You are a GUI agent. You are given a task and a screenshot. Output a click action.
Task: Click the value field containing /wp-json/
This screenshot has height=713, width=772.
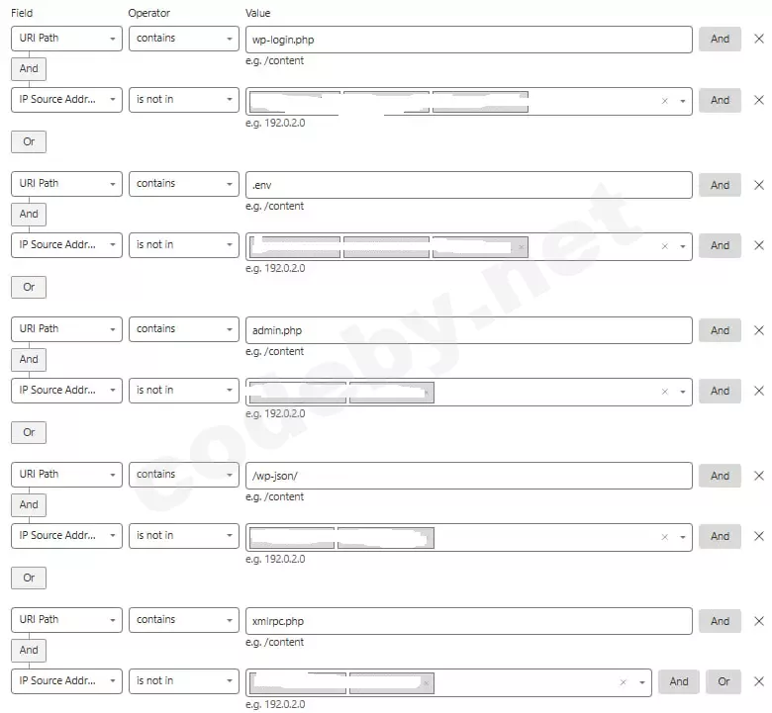468,476
